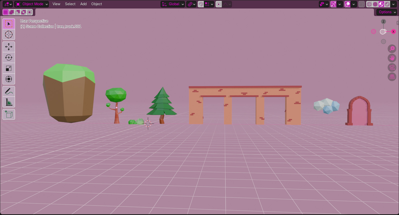399x215 pixels.
Task: Open the shading options dropdown arrow
Action: coord(393,4)
